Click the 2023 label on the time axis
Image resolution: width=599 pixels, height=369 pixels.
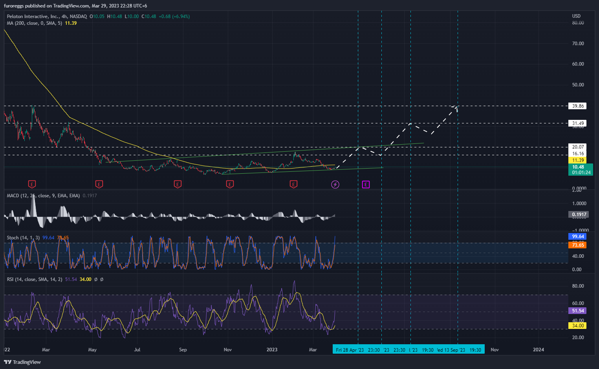tap(272, 350)
